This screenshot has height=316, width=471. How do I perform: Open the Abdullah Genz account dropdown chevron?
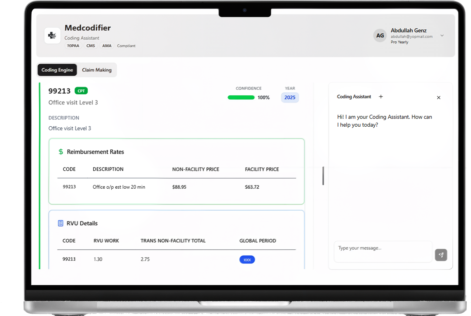(442, 36)
